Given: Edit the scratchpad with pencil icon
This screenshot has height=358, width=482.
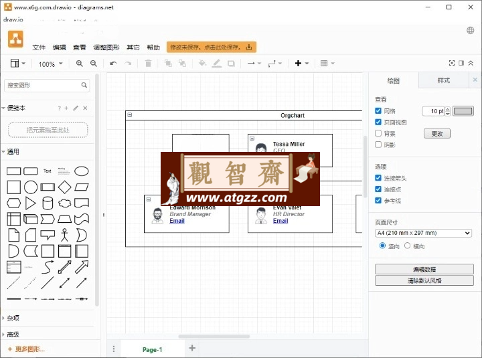Looking at the screenshot, I should (x=76, y=108).
